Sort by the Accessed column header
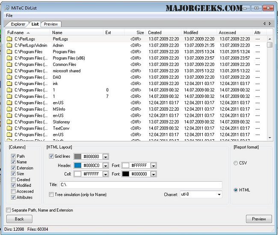278x235 pixels. (234, 32)
